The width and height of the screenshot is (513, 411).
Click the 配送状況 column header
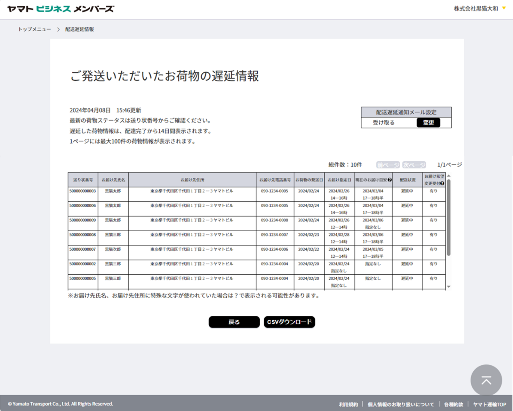[407, 180]
